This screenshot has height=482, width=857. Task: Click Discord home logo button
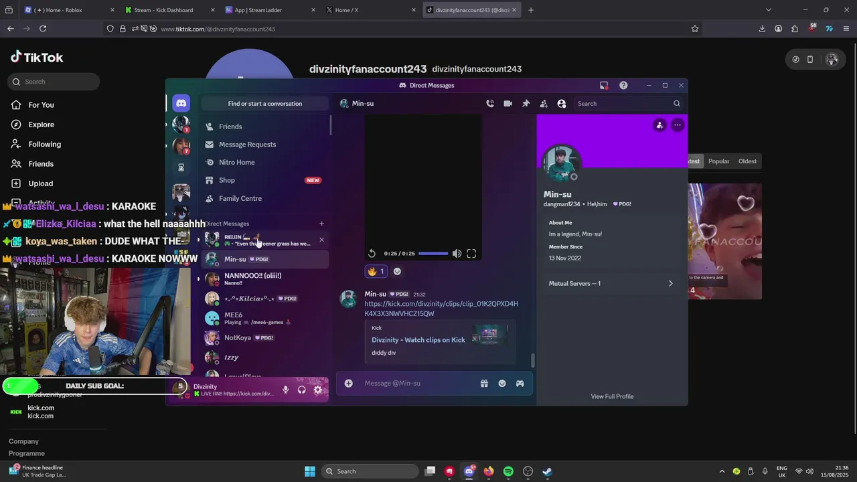181,103
